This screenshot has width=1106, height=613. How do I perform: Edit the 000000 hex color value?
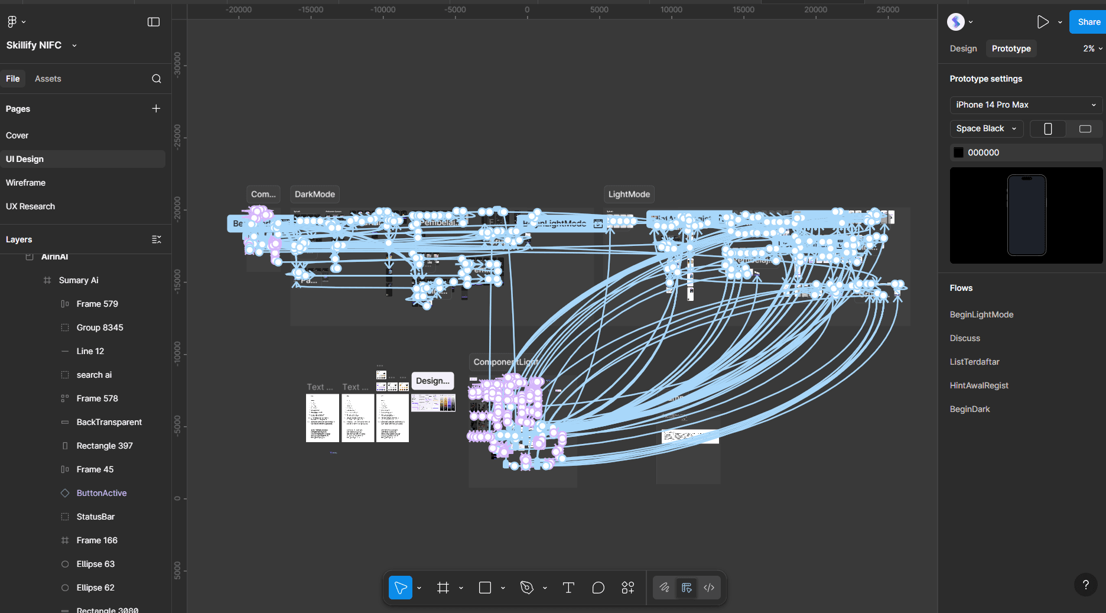click(x=983, y=153)
